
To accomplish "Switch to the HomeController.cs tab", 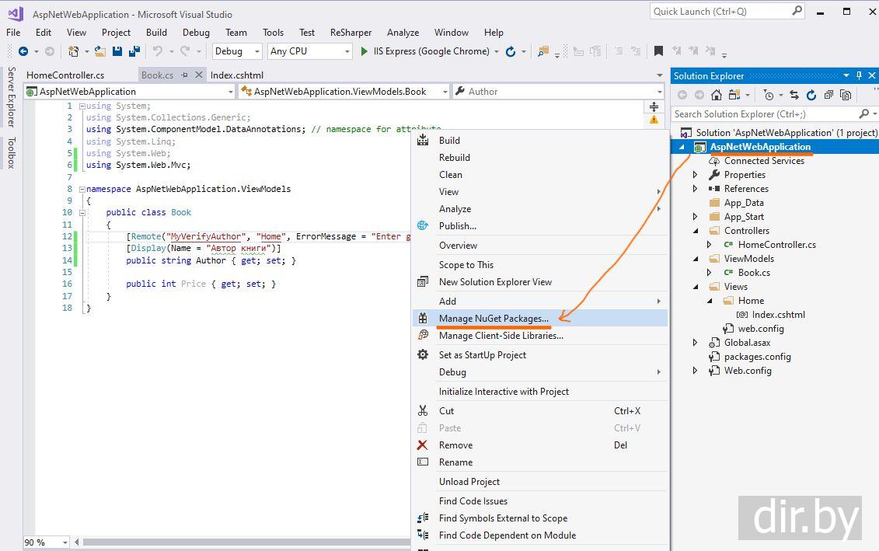I will click(x=65, y=75).
